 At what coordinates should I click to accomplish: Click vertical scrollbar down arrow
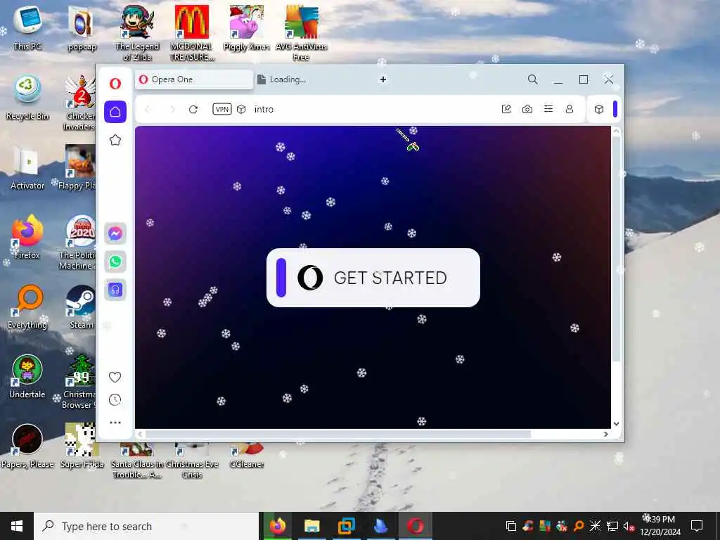616,423
